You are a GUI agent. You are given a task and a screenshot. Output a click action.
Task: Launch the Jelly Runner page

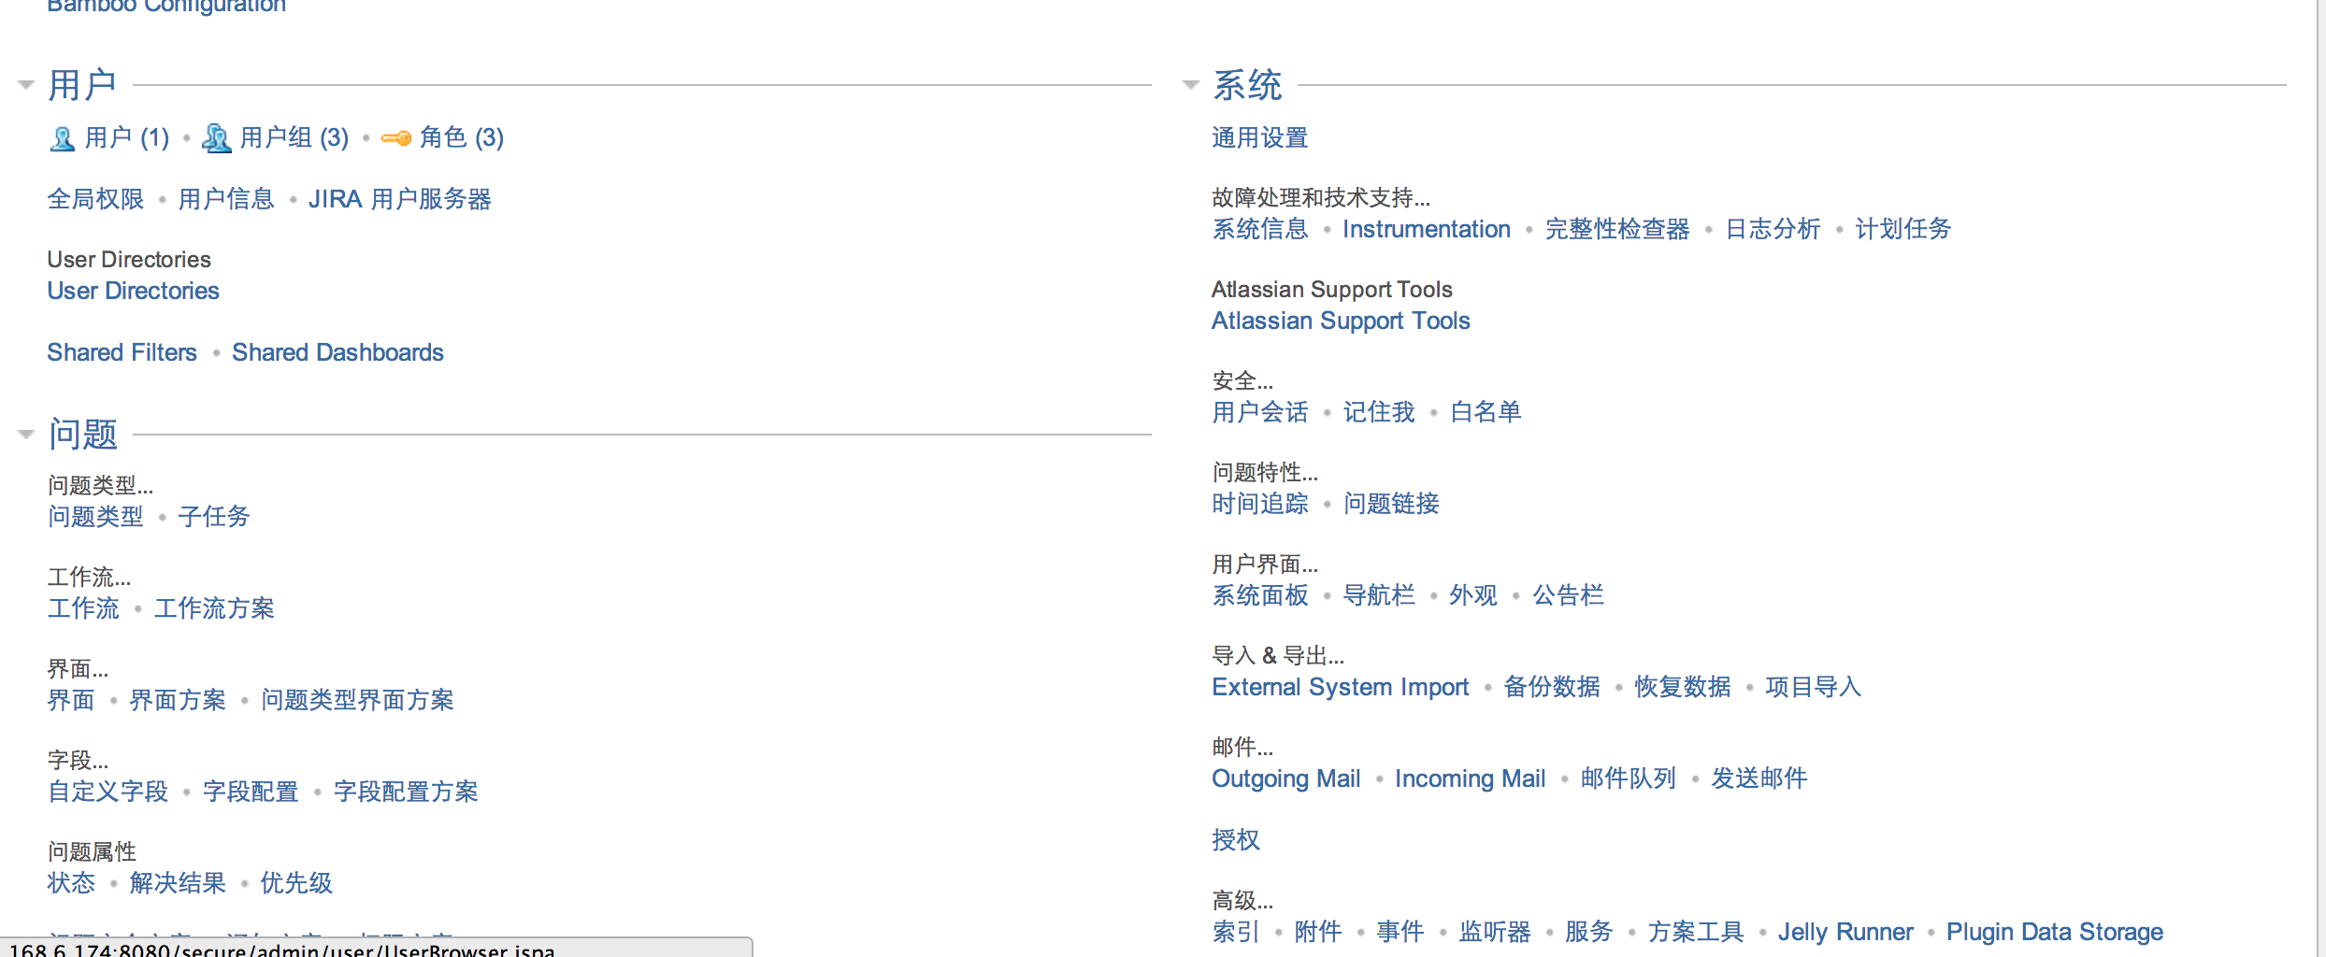pos(1845,932)
